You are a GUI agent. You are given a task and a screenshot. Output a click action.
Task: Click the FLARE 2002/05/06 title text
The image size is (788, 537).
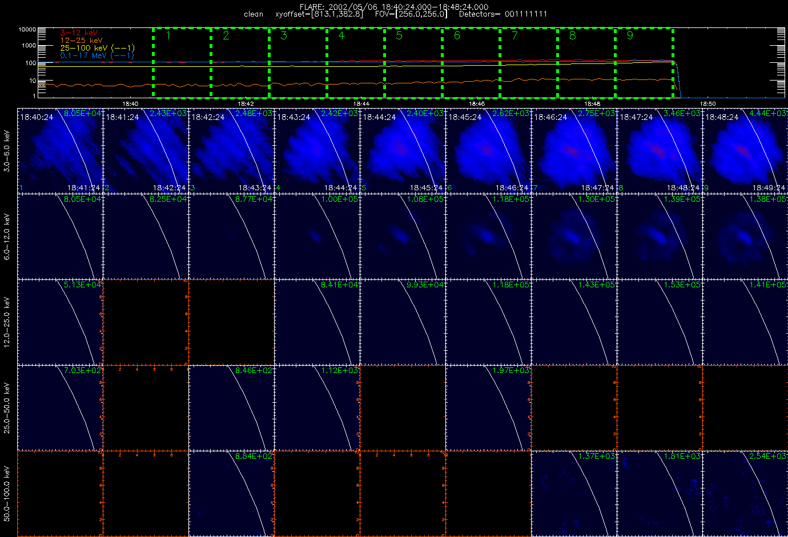pyautogui.click(x=394, y=7)
